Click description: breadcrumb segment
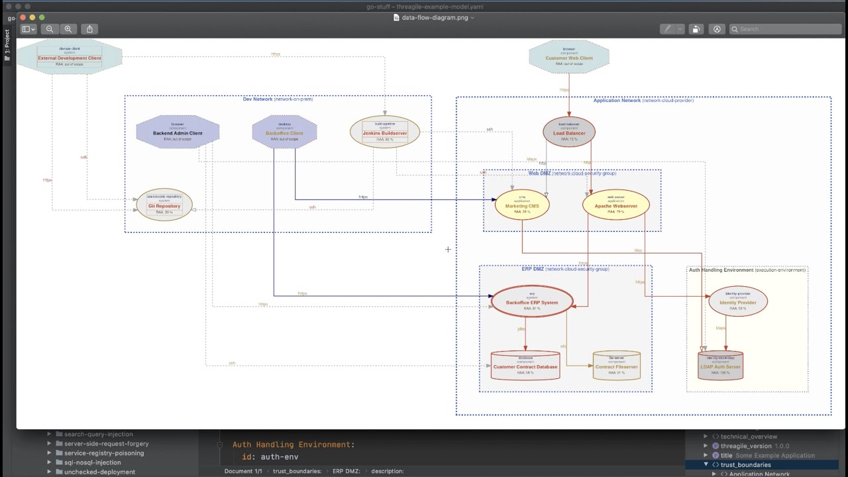Image resolution: width=848 pixels, height=477 pixels. 388,471
